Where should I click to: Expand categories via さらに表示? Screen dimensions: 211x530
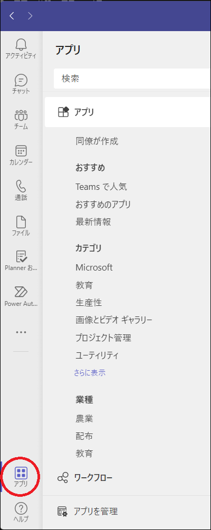point(90,373)
